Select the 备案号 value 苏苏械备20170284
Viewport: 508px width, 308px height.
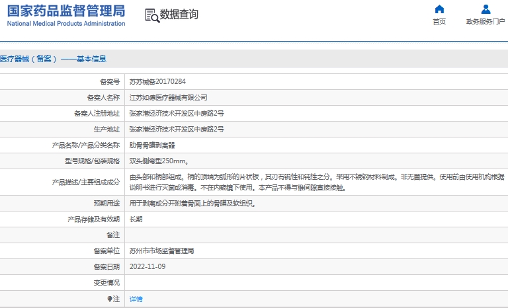point(157,81)
